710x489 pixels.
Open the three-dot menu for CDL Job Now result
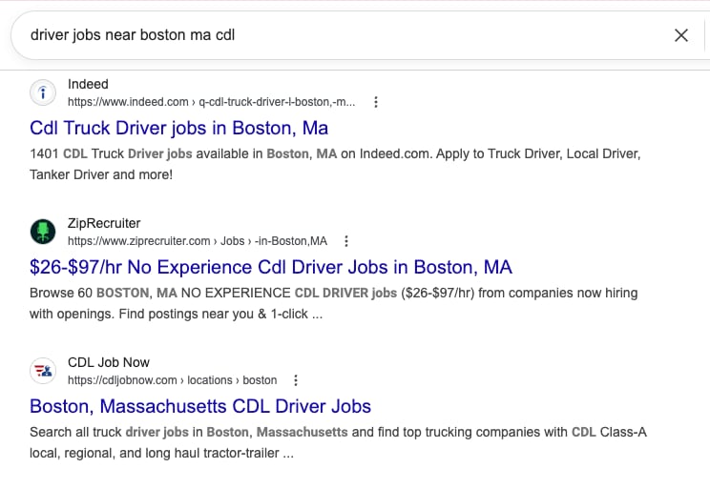point(296,380)
